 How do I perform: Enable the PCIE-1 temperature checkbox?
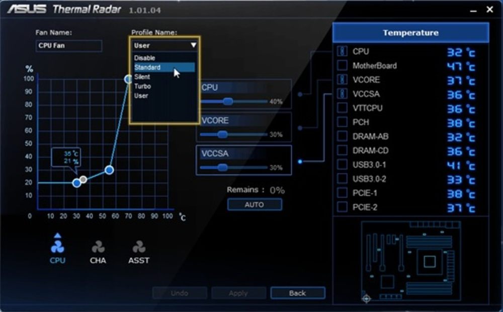342,193
